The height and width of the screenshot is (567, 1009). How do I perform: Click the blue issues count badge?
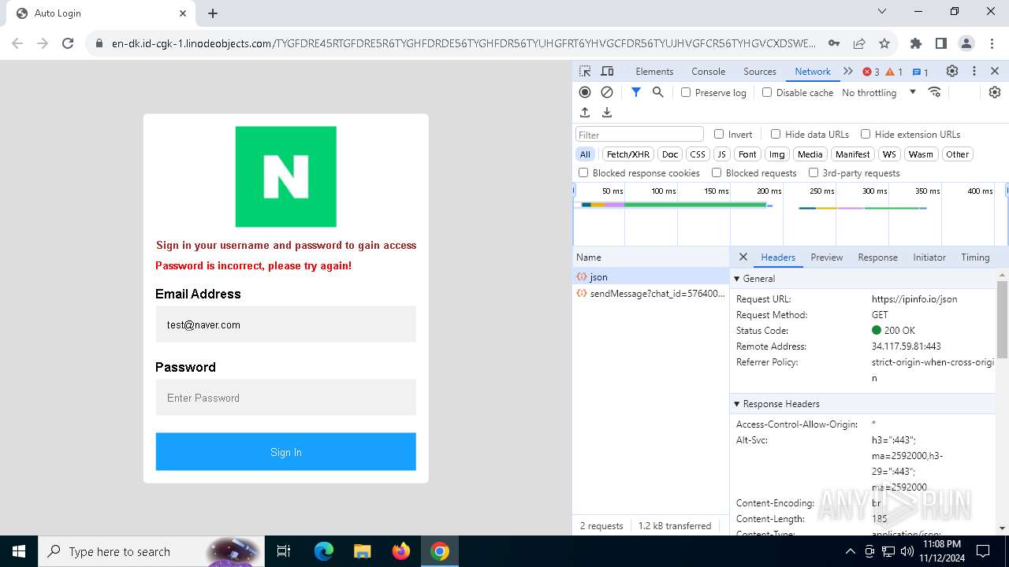point(921,72)
